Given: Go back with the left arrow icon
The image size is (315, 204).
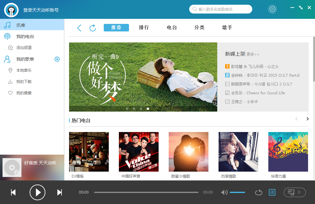Looking at the screenshot, I should coord(79,28).
